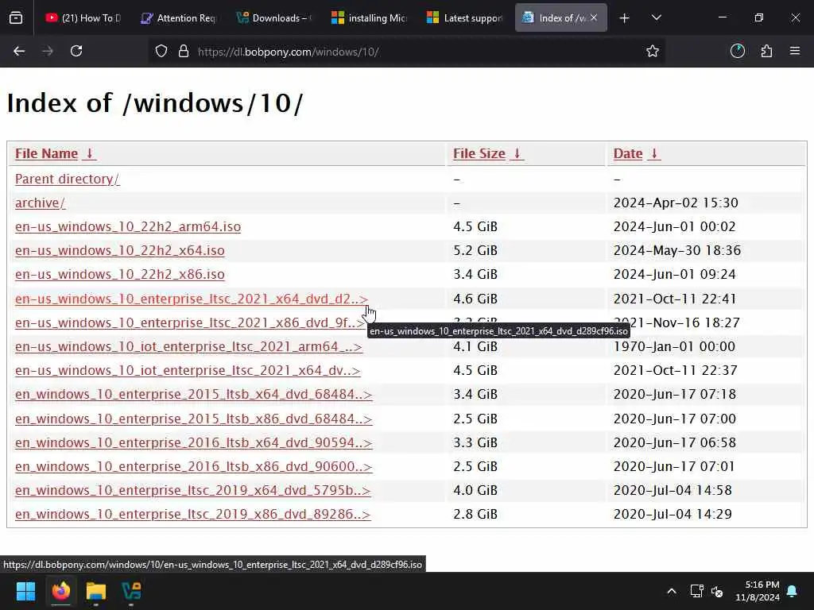Screen dimensions: 814x610
Task: Sort descending arrow beside File Name
Action: (89, 153)
